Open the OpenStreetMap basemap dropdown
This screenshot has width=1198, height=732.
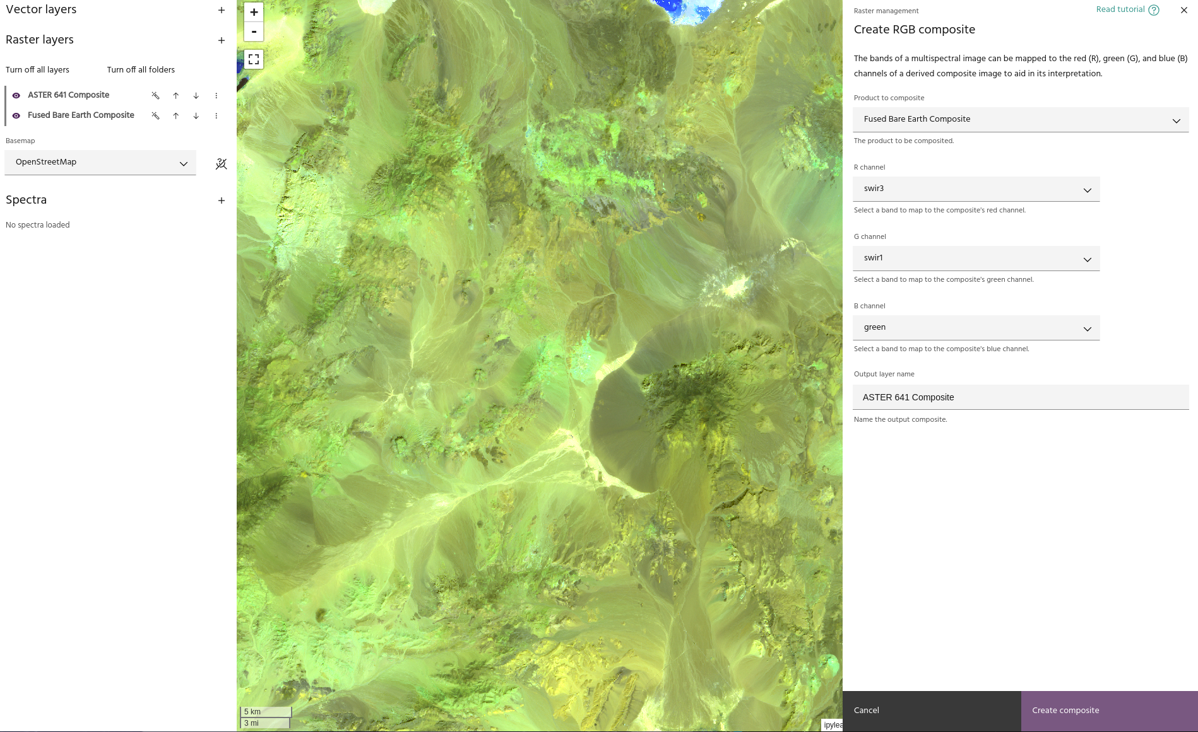point(100,163)
